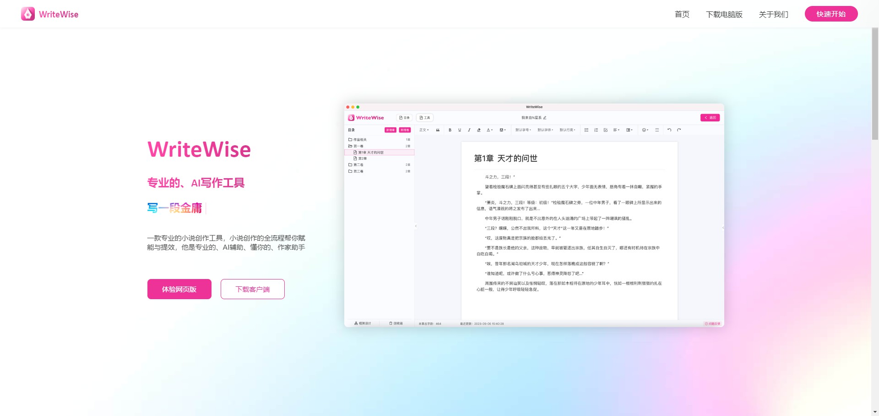The height and width of the screenshot is (416, 879).
Task: Click the pink 返回 button in app preview
Action: click(710, 118)
